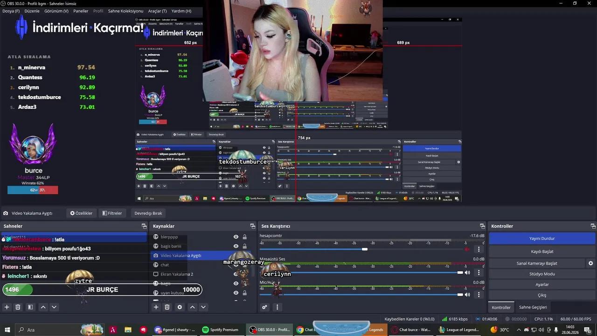Toggle visibility of the uyan kutusu source

pos(236,293)
